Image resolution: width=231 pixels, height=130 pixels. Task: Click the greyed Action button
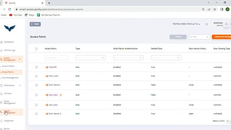point(178,37)
